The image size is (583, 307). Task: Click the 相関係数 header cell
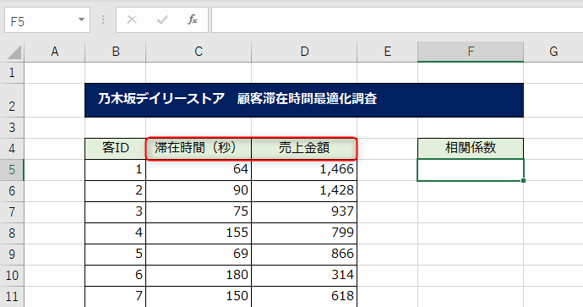point(471,148)
